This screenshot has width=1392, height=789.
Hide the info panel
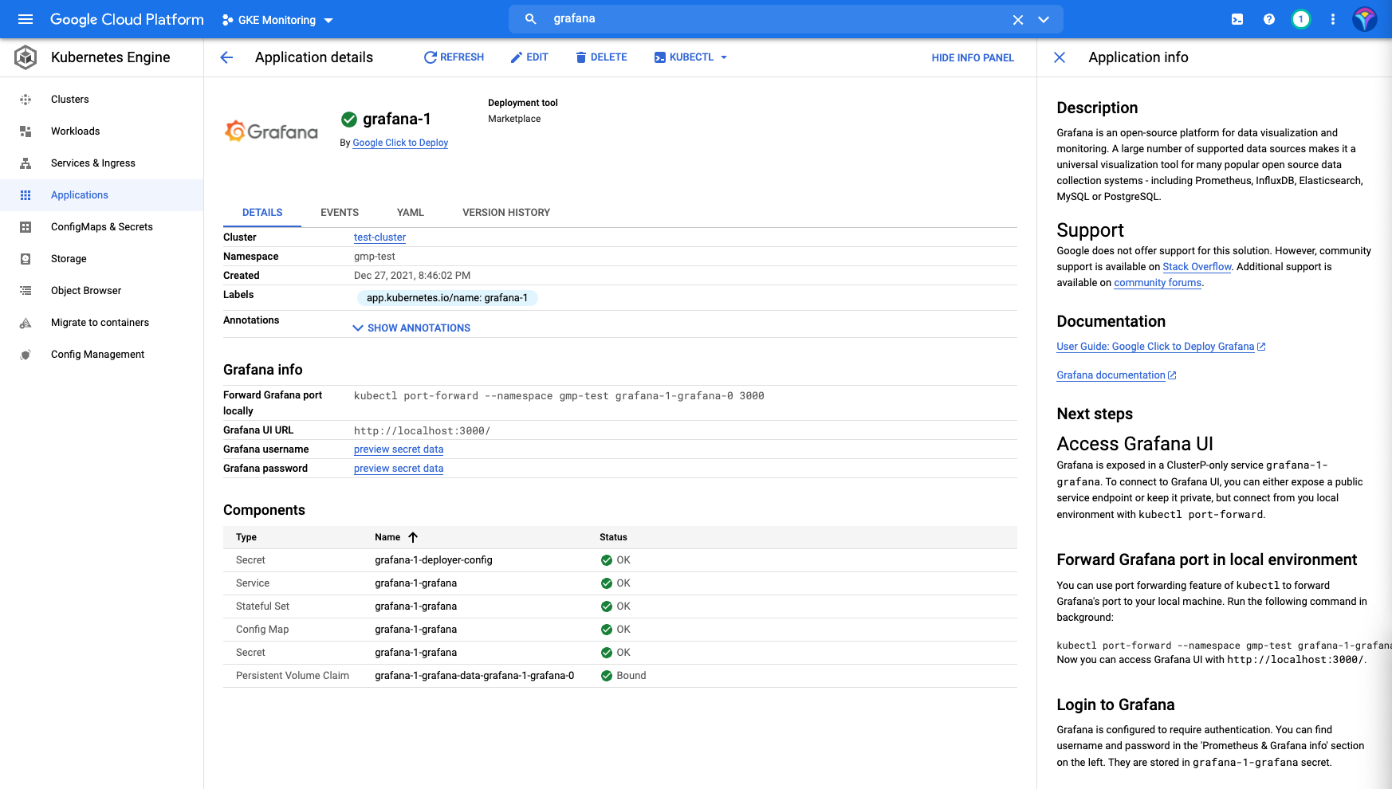973,57
